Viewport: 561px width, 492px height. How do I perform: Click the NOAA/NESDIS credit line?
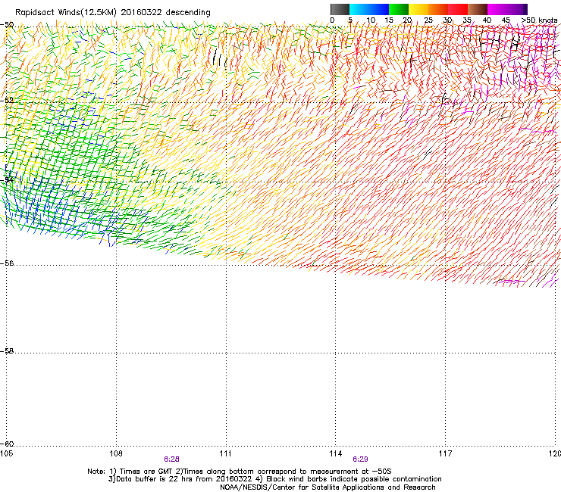pyautogui.click(x=328, y=487)
